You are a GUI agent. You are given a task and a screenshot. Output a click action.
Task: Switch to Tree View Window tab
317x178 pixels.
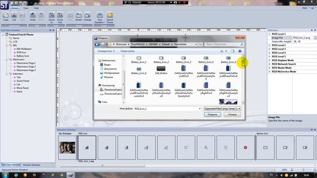click(x=11, y=165)
